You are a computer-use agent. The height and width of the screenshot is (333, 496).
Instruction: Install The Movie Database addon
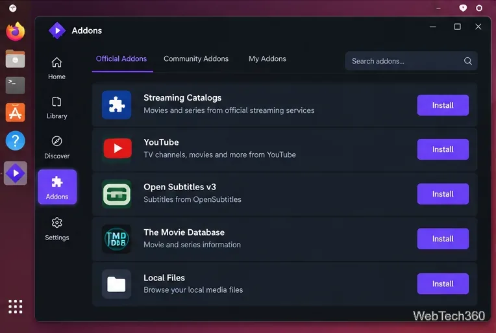coord(443,239)
